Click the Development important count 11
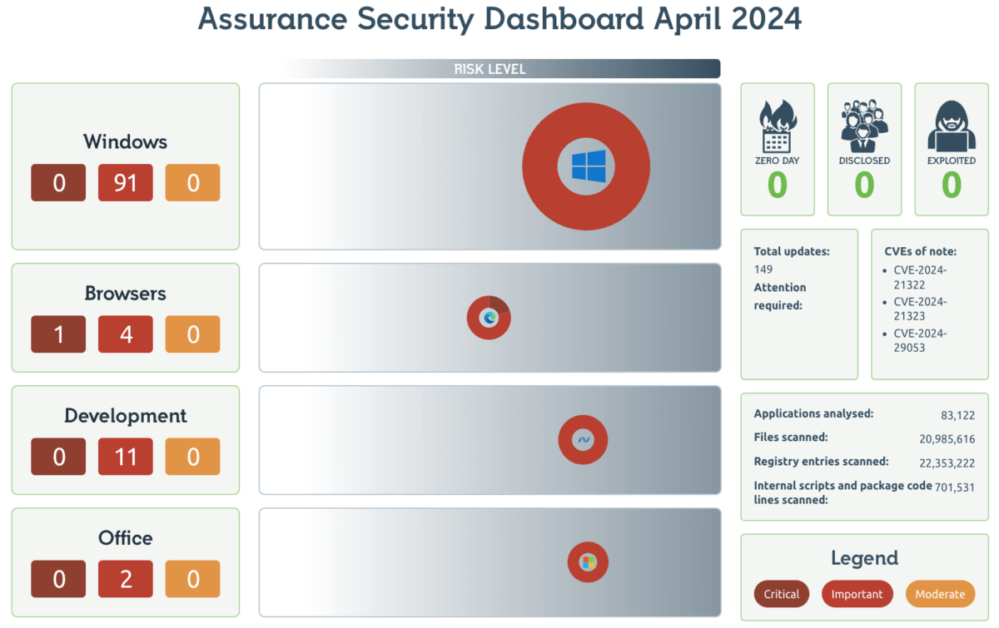999x628 pixels. click(125, 457)
